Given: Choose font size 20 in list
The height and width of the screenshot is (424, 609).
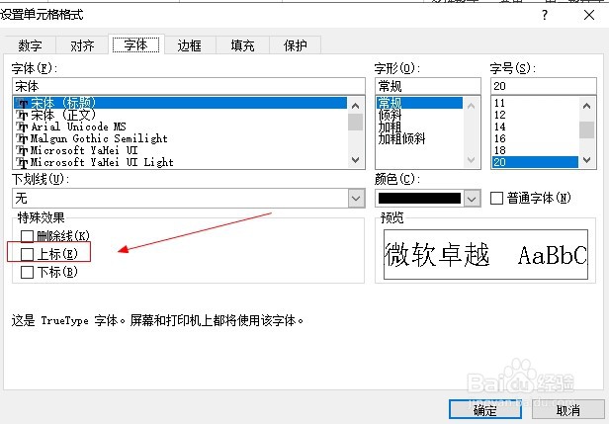Looking at the screenshot, I should coord(535,162).
